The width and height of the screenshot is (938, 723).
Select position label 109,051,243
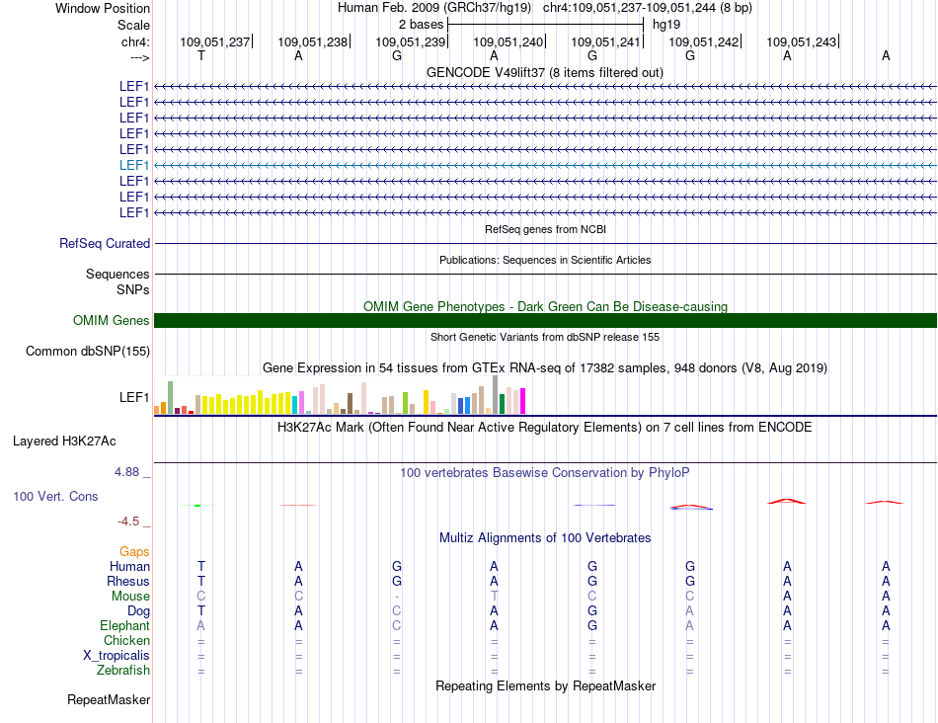coord(802,41)
